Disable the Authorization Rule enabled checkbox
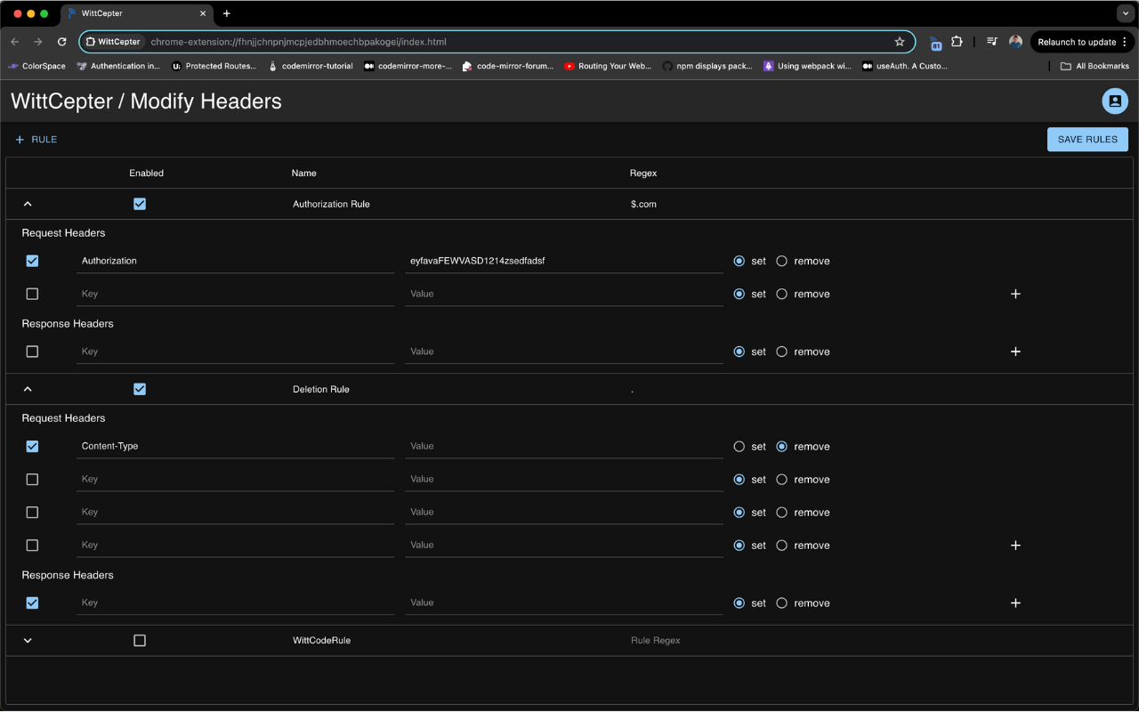 point(140,204)
